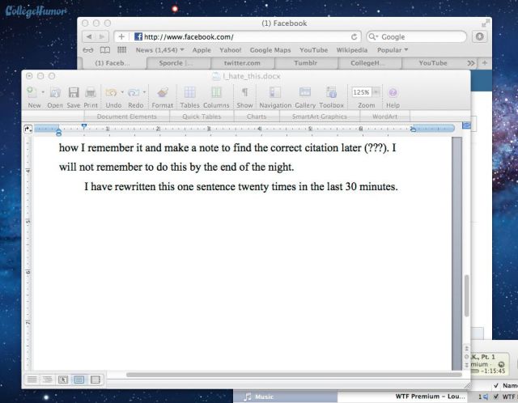
Task: Open the 125% zoom dropdown
Action: tap(366, 92)
